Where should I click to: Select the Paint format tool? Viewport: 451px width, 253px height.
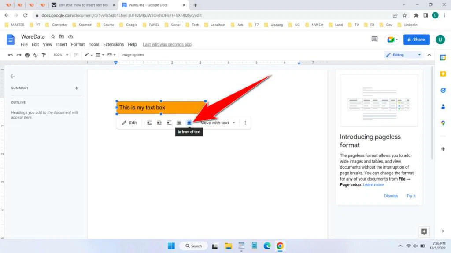44,54
